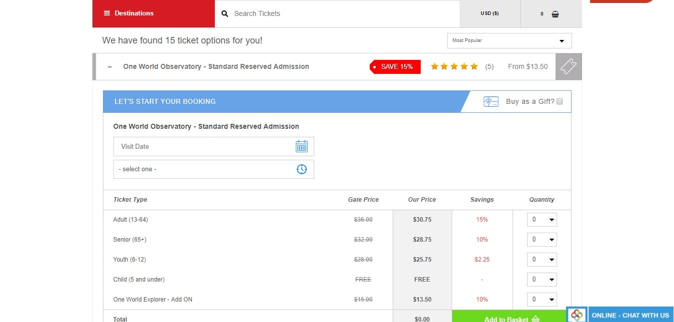
Task: Click the hamburger icon beside Destinations
Action: pos(106,13)
